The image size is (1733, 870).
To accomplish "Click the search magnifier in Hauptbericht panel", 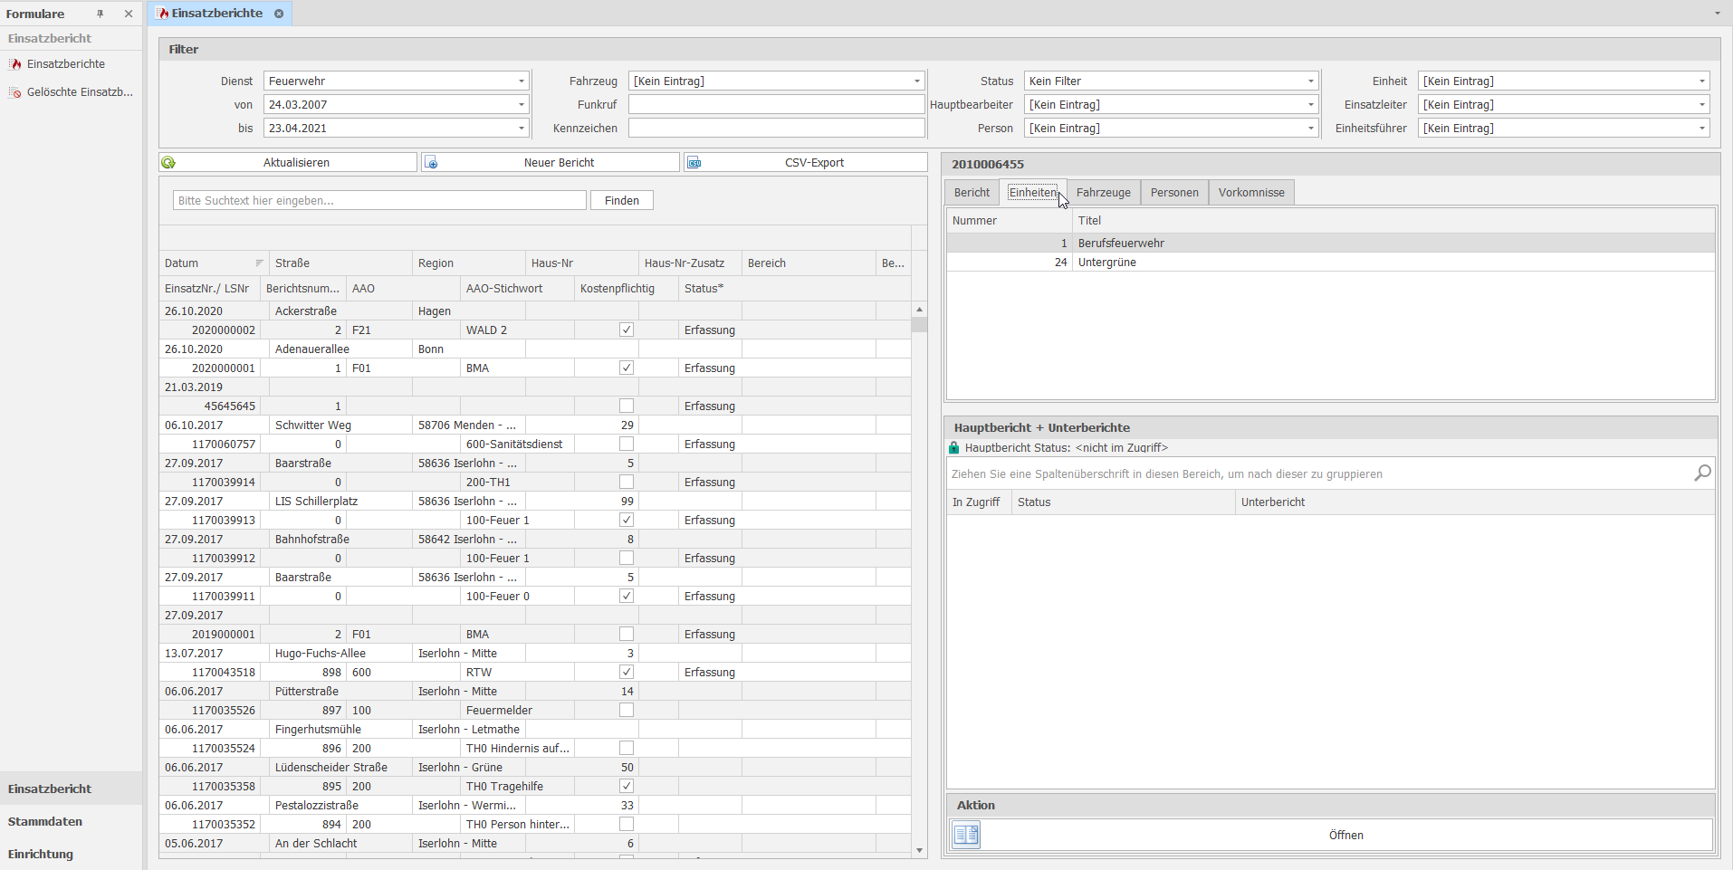I will [1702, 473].
